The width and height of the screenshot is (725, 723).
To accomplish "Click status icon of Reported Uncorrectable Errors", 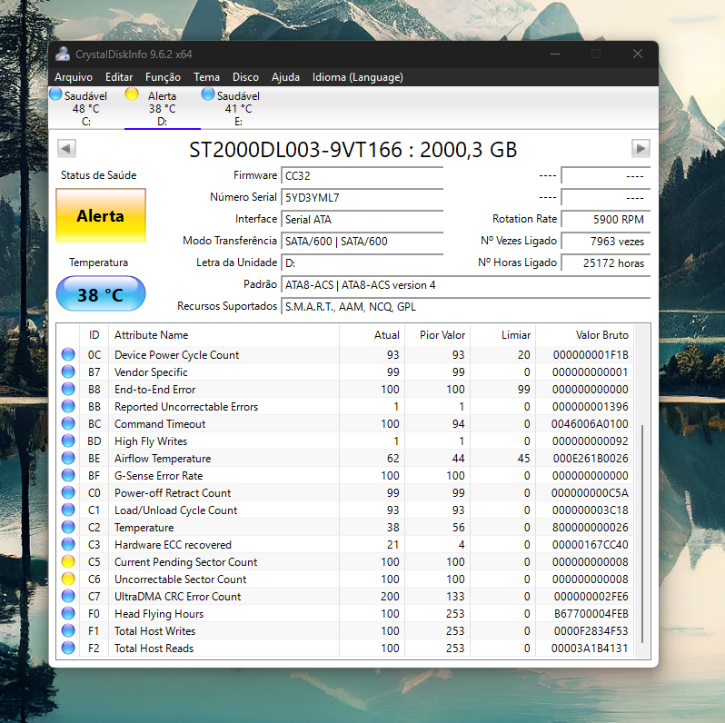I will [x=68, y=406].
